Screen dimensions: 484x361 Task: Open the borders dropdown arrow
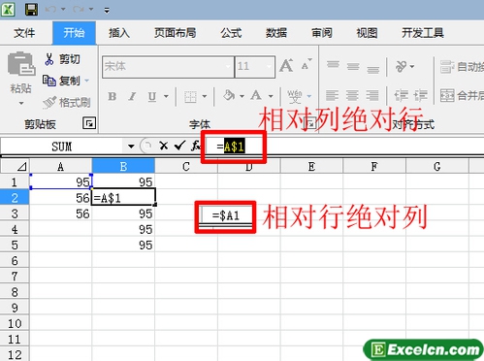coord(205,96)
